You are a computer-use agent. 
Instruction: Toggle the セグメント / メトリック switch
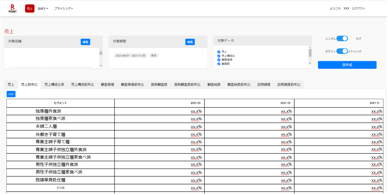pyautogui.click(x=342, y=51)
